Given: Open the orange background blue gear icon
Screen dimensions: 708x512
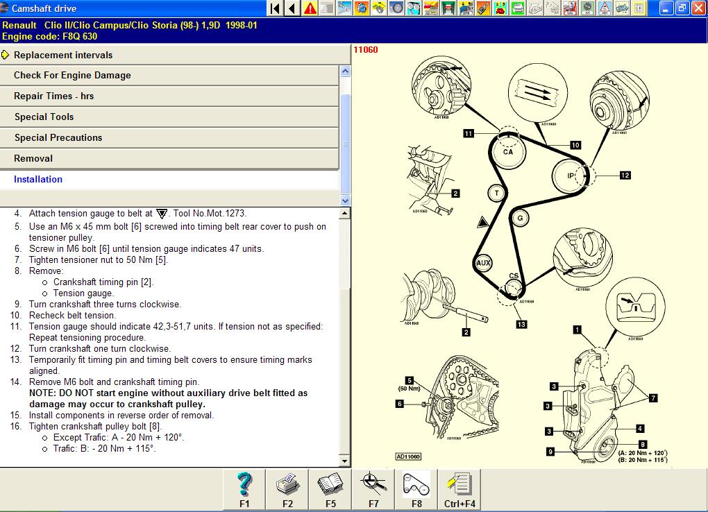Looking at the screenshot, I should (362, 8).
